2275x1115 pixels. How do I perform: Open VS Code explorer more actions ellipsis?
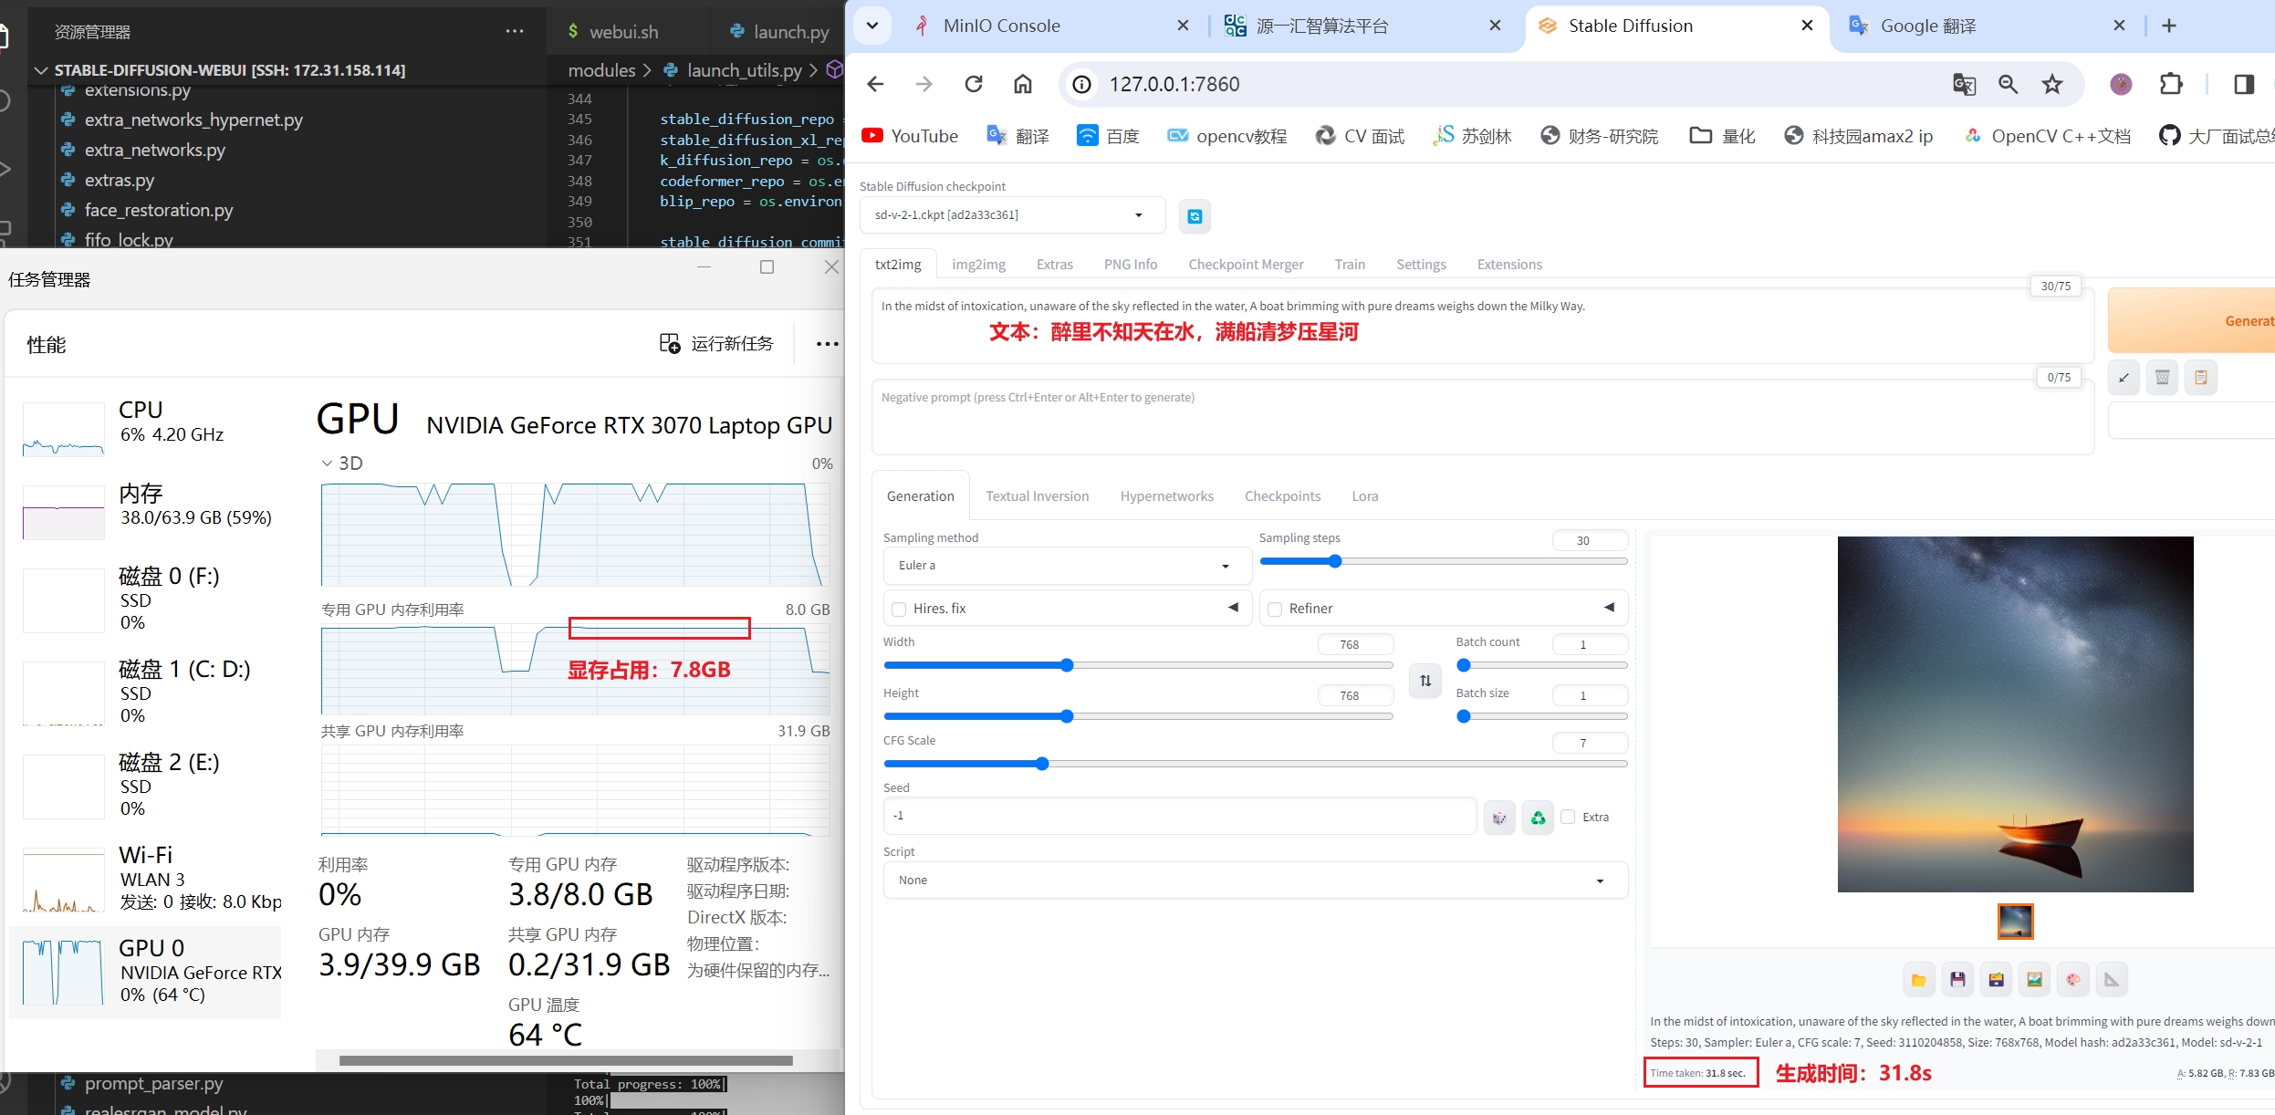[515, 31]
